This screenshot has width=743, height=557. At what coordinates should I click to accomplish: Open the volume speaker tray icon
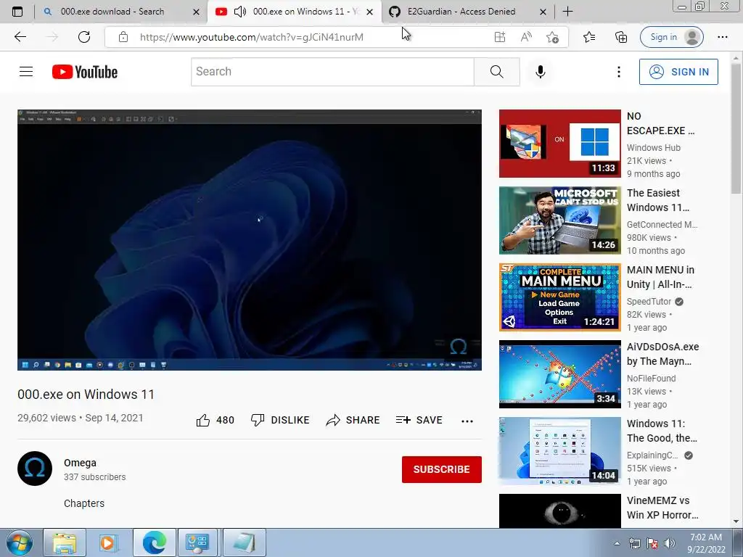[670, 543]
